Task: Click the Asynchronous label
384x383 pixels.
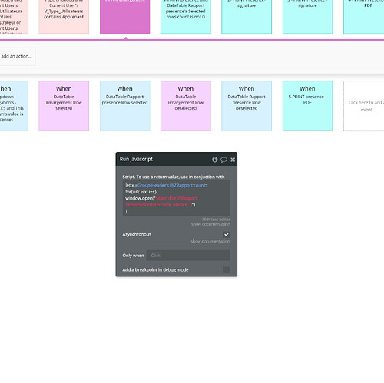Action: 137,234
